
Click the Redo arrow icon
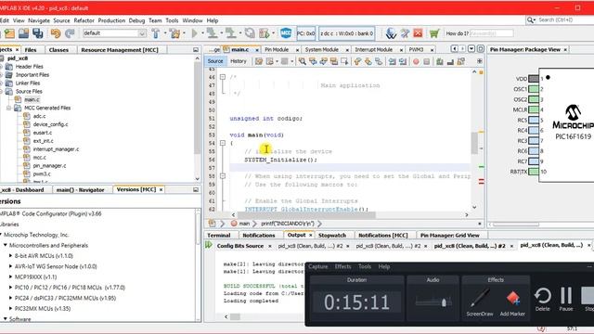(x=70, y=33)
